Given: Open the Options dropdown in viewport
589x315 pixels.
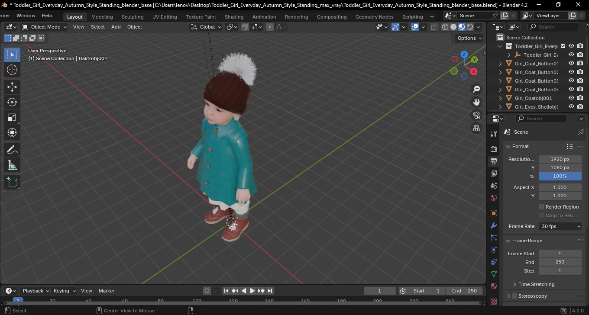Looking at the screenshot, I should (470, 38).
